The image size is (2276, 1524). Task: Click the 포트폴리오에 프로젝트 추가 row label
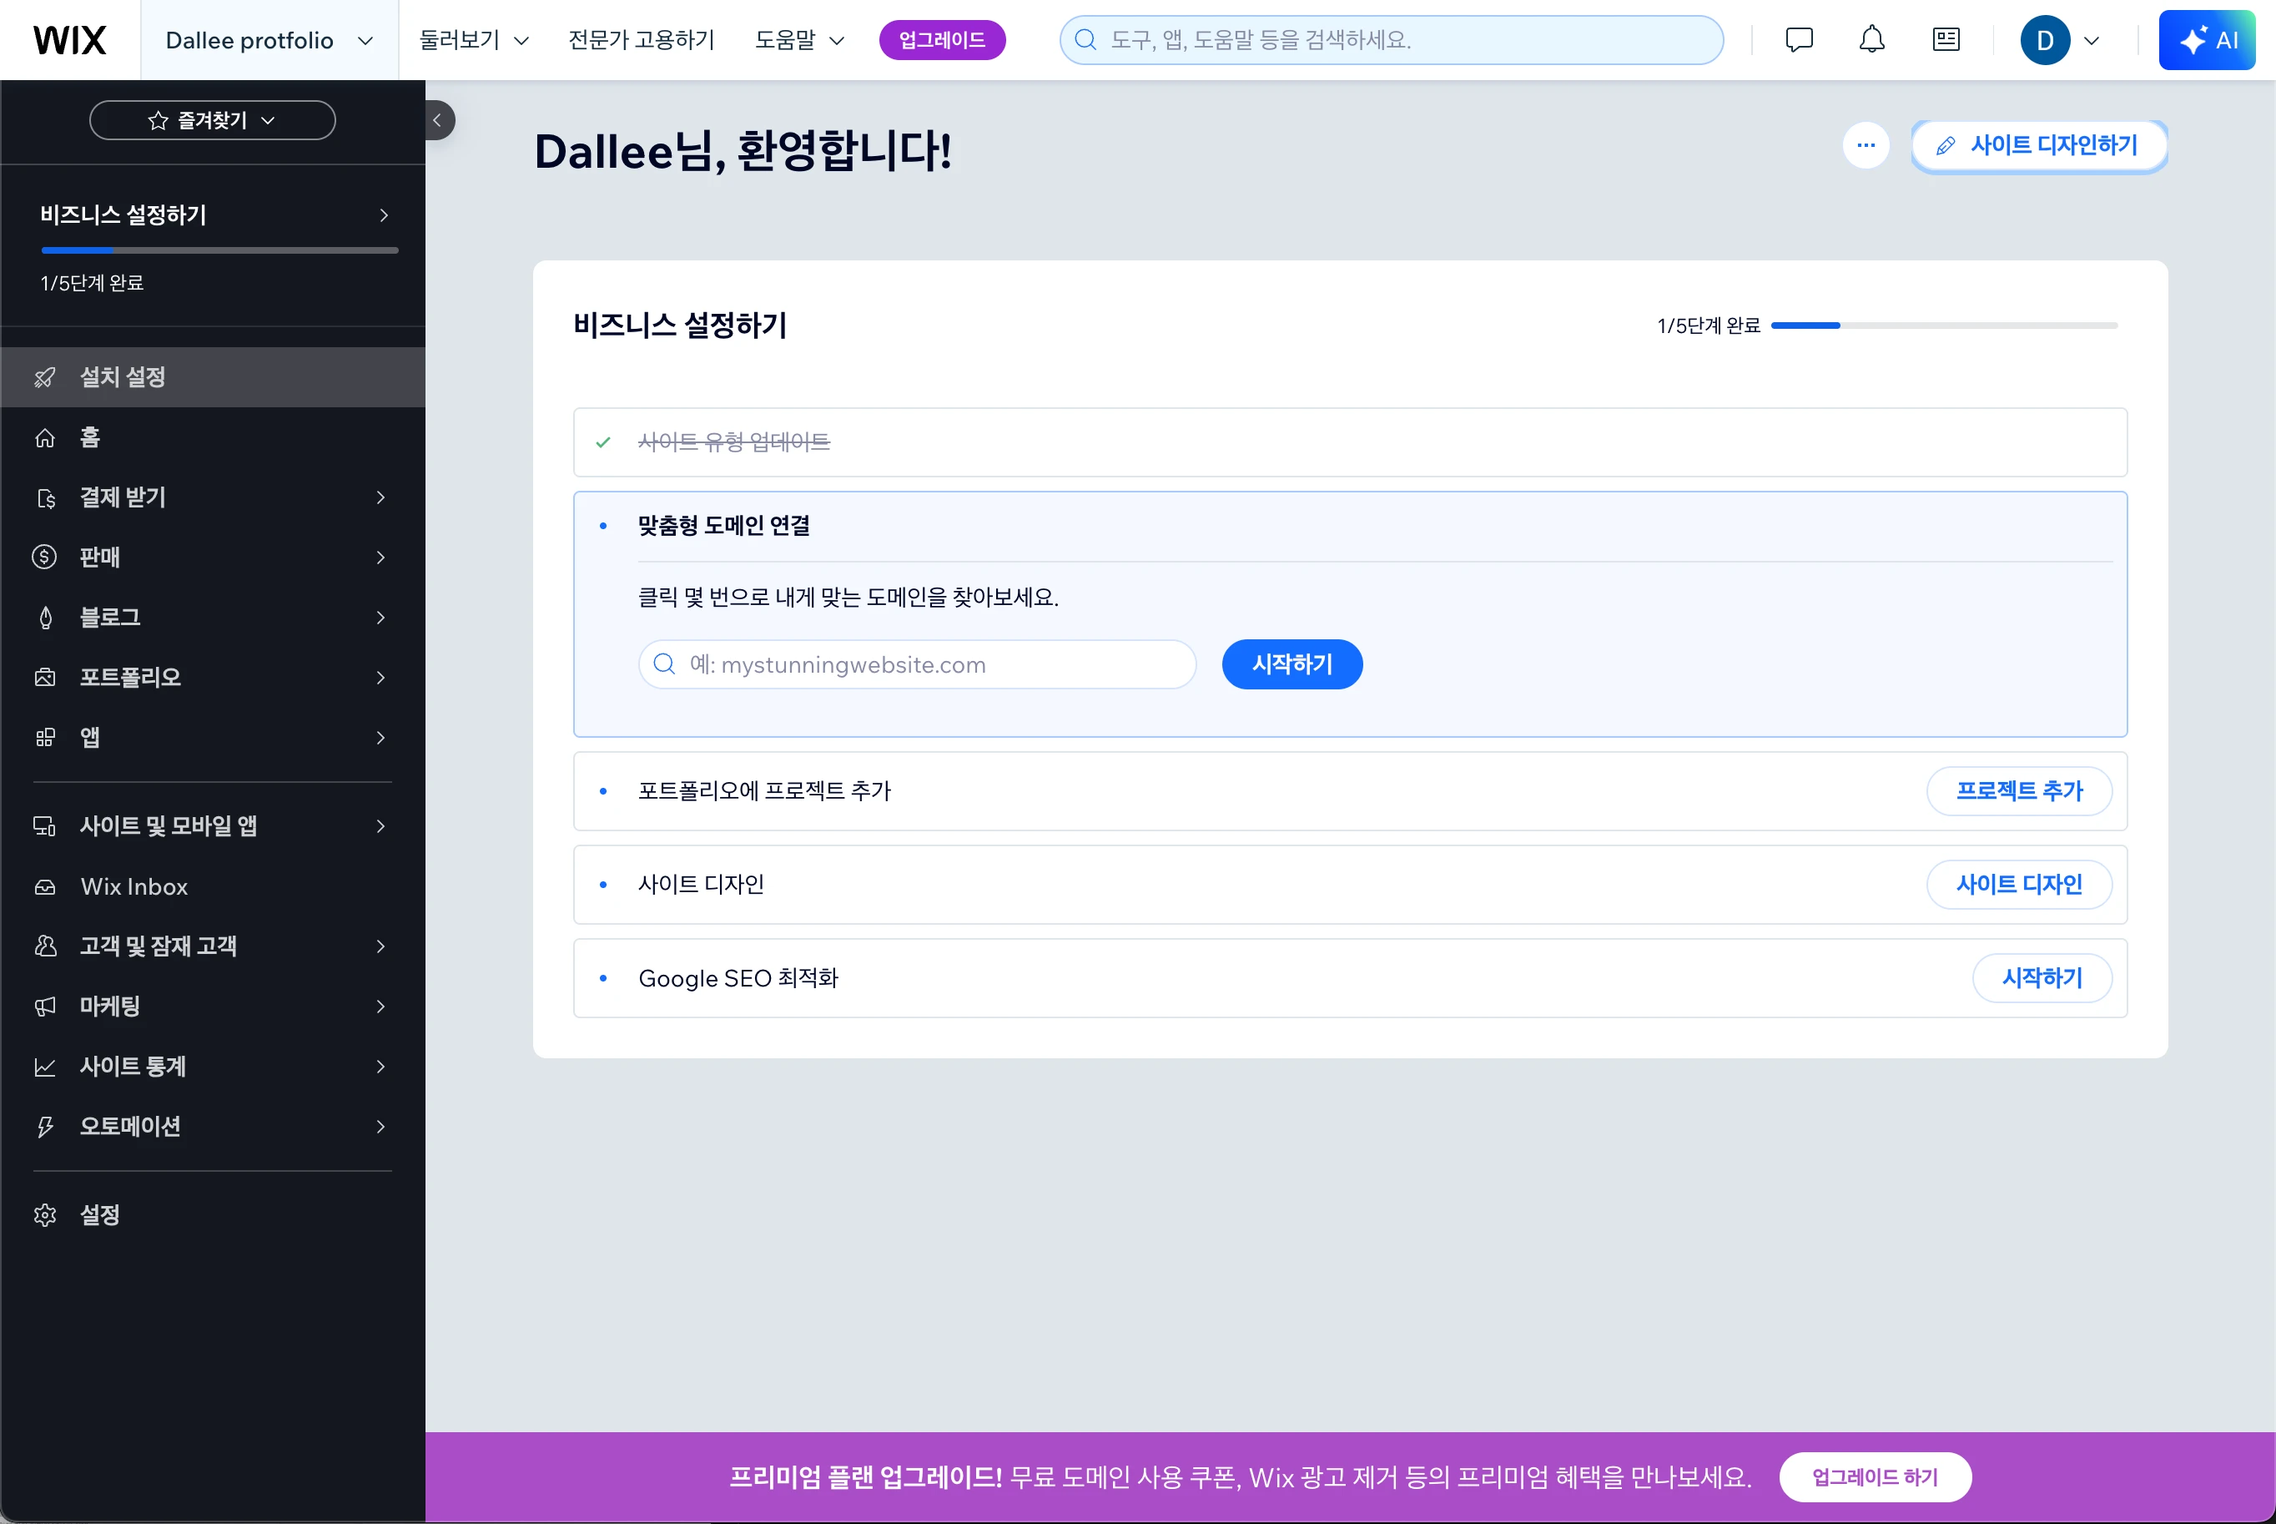tap(764, 791)
